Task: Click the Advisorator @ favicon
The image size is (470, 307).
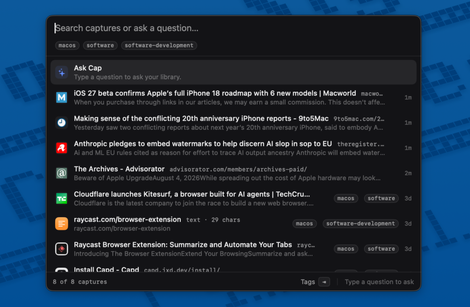Action: 62,173
